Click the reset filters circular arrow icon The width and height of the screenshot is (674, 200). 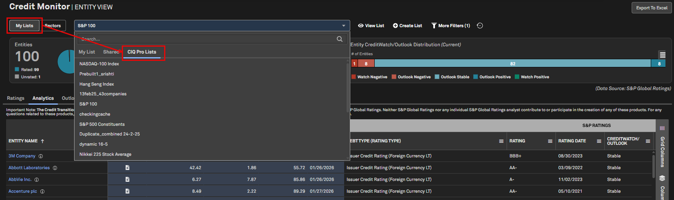coord(480,26)
